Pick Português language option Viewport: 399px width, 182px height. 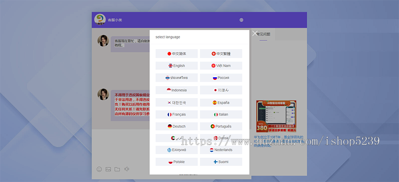(x=221, y=126)
